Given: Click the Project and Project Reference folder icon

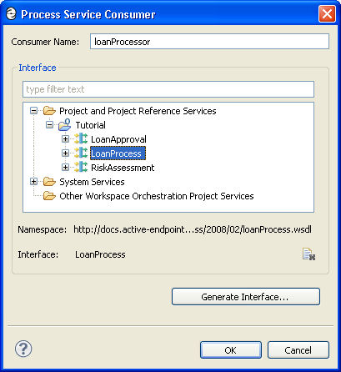Looking at the screenshot, I should 49,111.
